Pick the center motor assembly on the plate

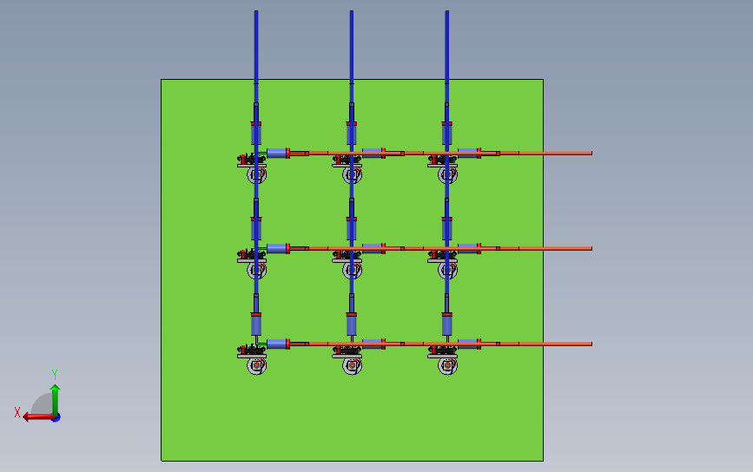pos(347,264)
